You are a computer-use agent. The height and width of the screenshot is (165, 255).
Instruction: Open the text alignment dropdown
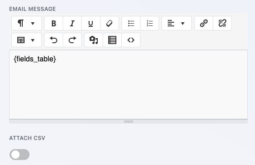pos(176,23)
